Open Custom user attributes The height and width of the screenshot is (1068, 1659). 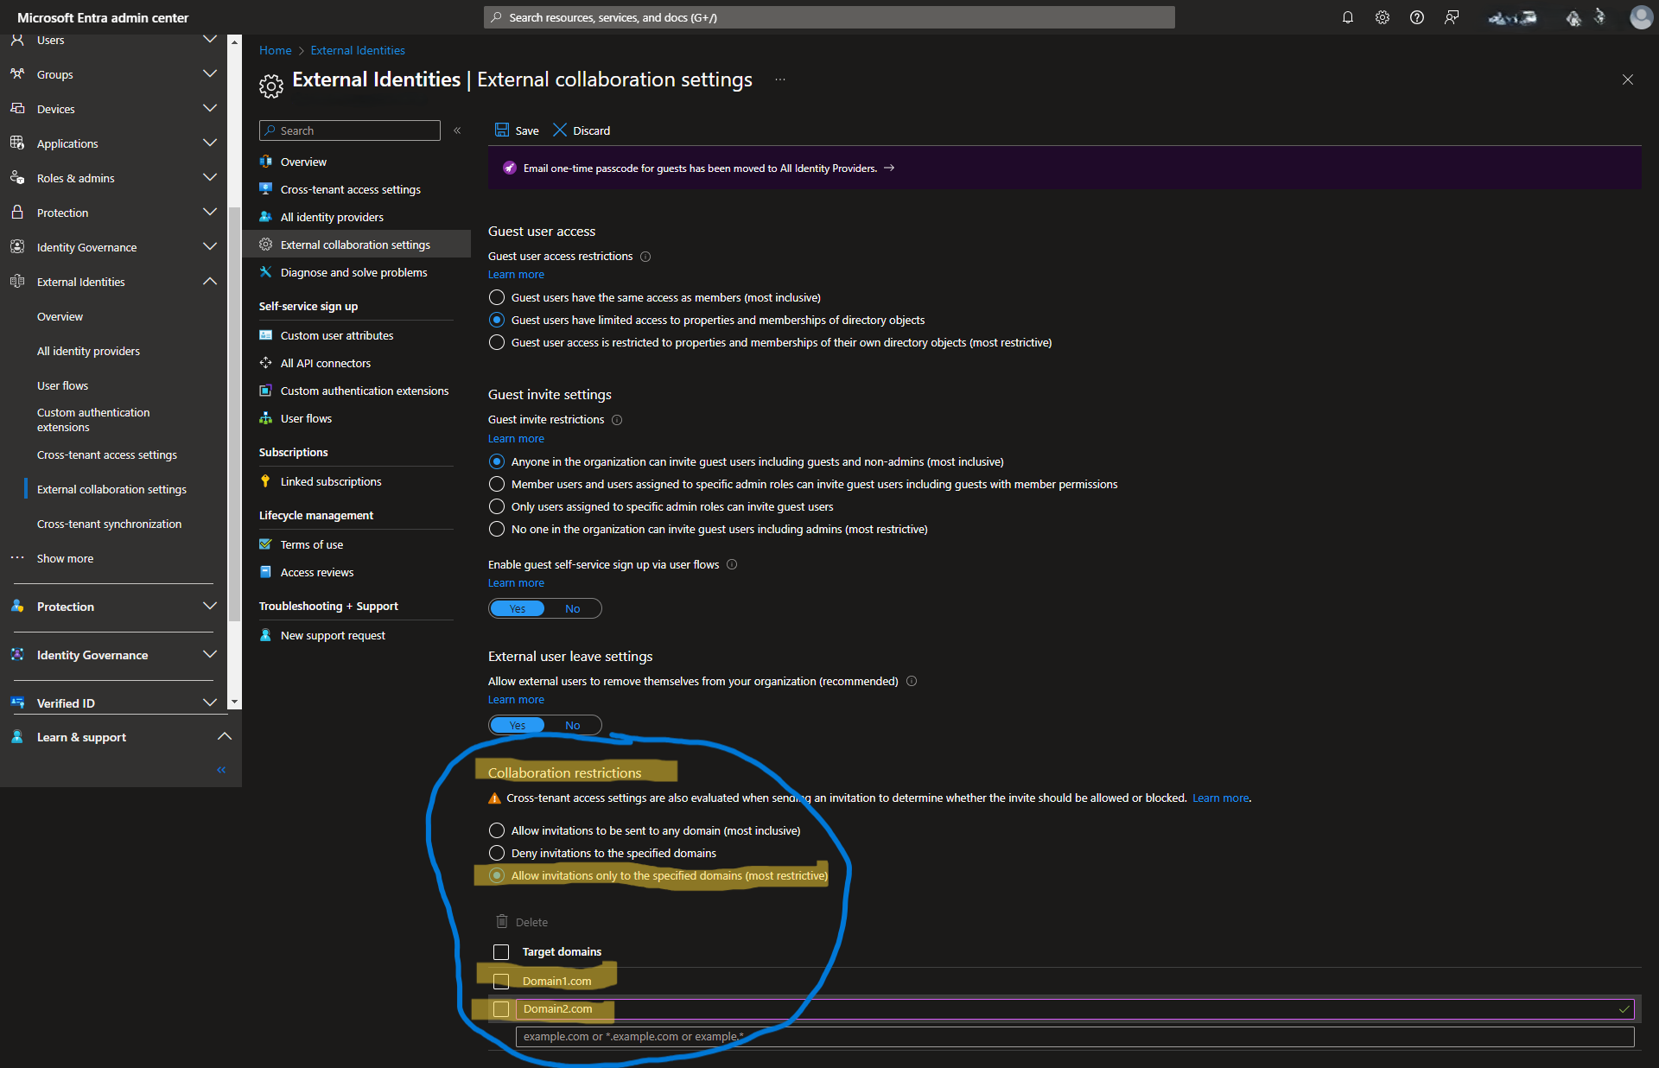pos(336,335)
